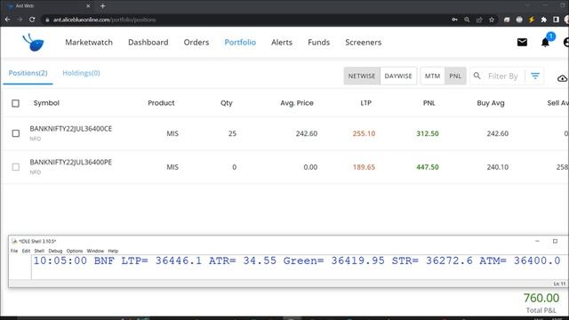The image size is (569, 320).
Task: Click the 312.50 PNL value
Action: click(x=428, y=133)
